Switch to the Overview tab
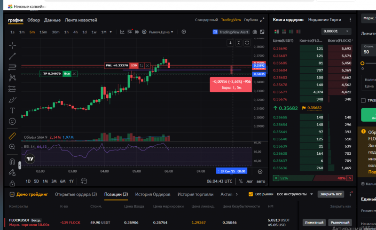 (x=33, y=20)
